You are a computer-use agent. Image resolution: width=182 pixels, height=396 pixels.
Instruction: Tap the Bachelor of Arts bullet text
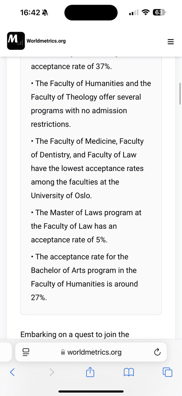point(84,277)
